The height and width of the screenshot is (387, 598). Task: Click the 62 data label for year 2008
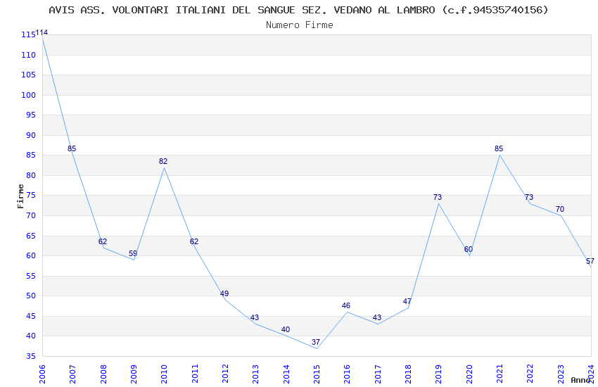pyautogui.click(x=103, y=241)
